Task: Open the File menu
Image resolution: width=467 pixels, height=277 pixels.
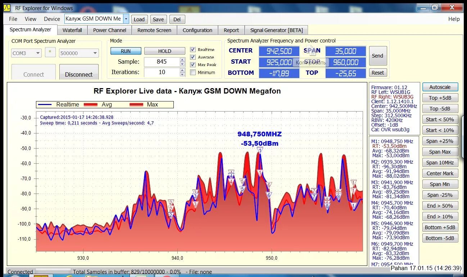Action: pyautogui.click(x=13, y=19)
